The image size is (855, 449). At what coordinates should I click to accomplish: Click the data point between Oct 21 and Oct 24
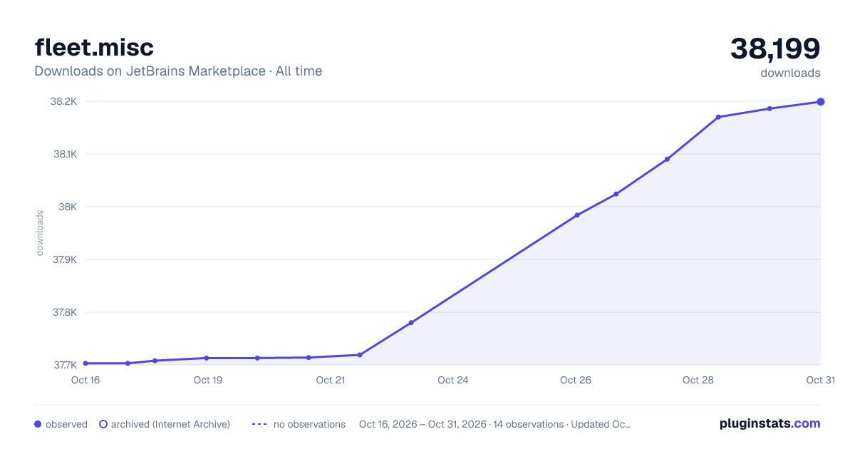pos(411,323)
